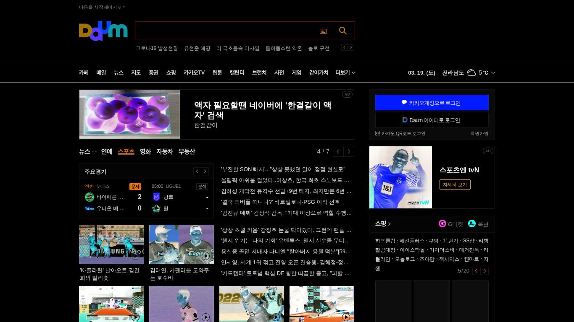This screenshot has width=574, height=322.
Task: Click the magnifier search button
Action: tap(343, 31)
